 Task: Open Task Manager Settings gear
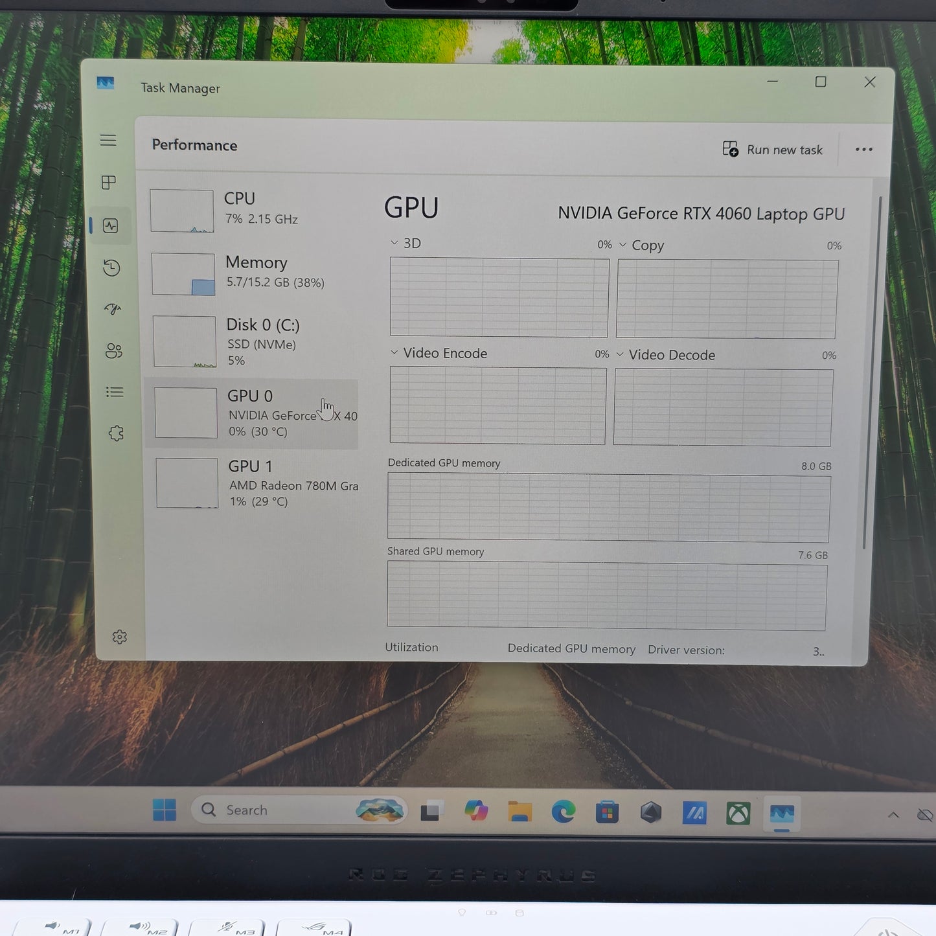tap(119, 637)
